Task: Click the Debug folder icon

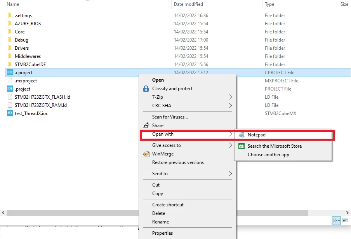Action: (10, 40)
